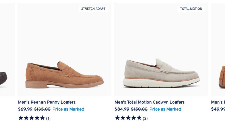Open Price as Marked link under Keenan loafers
The height and width of the screenshot is (125, 225).
click(x=68, y=109)
